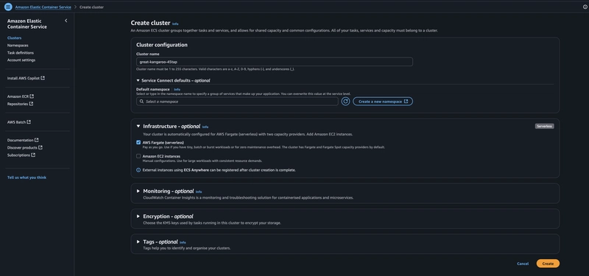Click the settings icon at top right

pyautogui.click(x=585, y=7)
